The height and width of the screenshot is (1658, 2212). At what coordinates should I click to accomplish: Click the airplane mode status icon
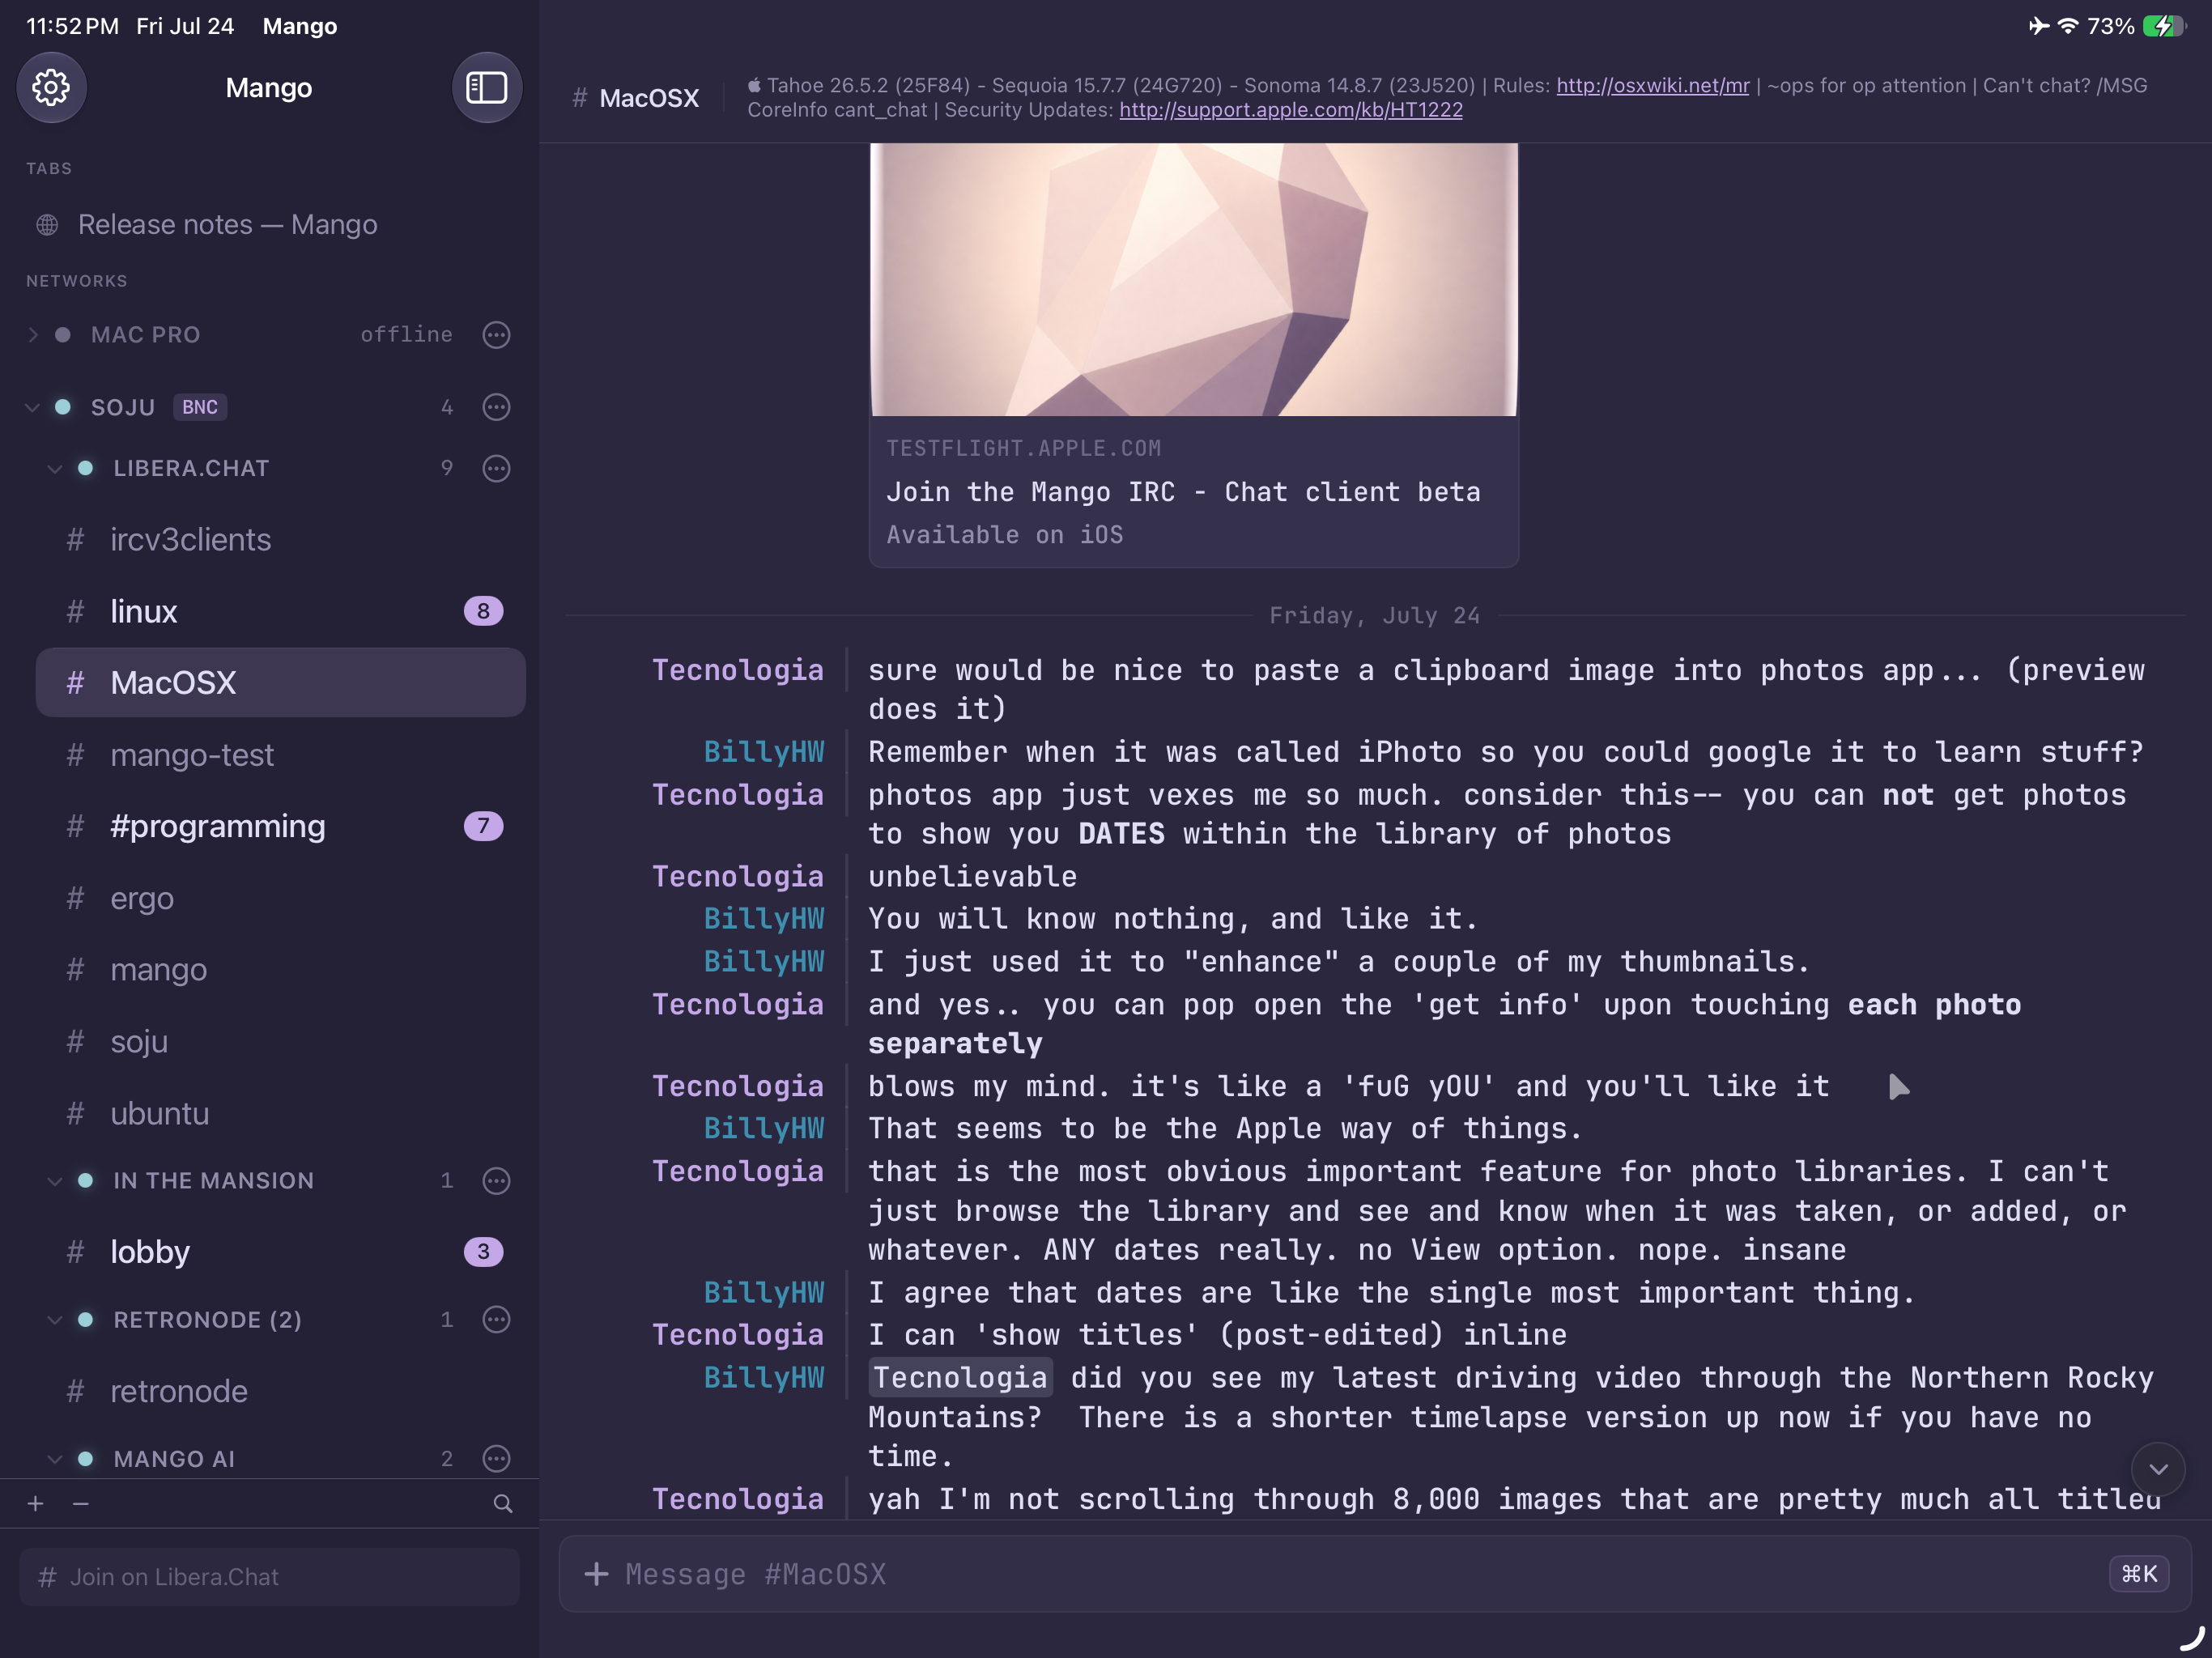[2038, 26]
